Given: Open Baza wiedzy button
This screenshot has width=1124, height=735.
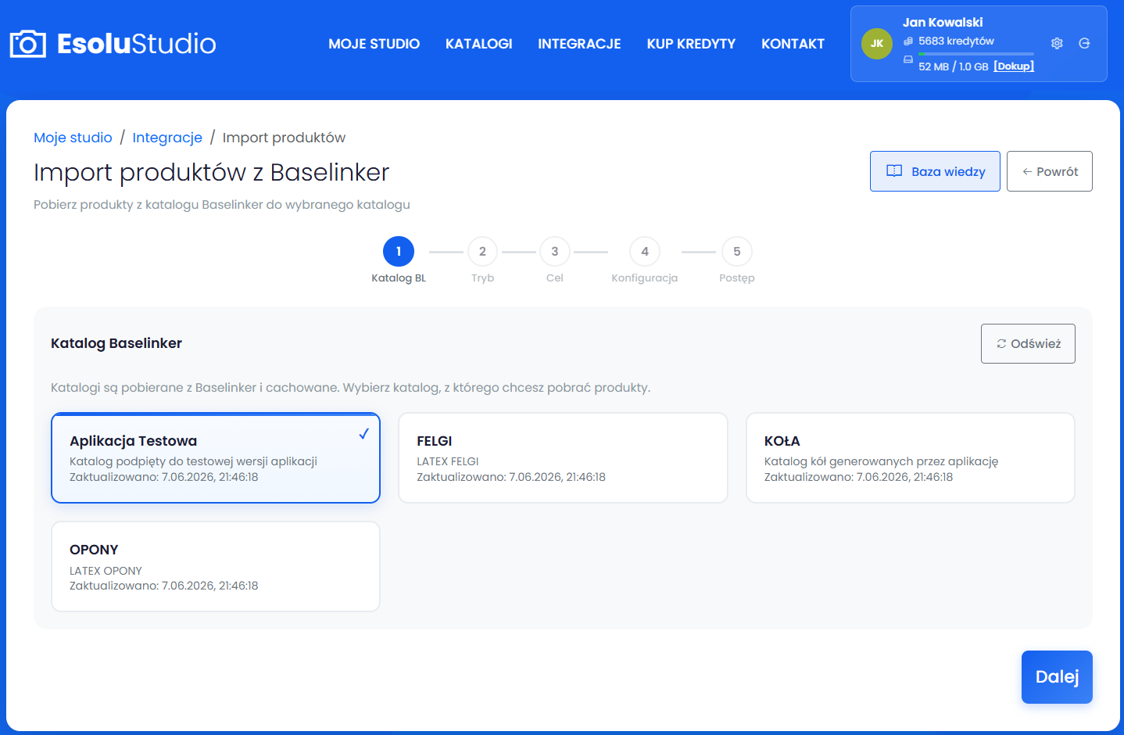Looking at the screenshot, I should pyautogui.click(x=935, y=171).
